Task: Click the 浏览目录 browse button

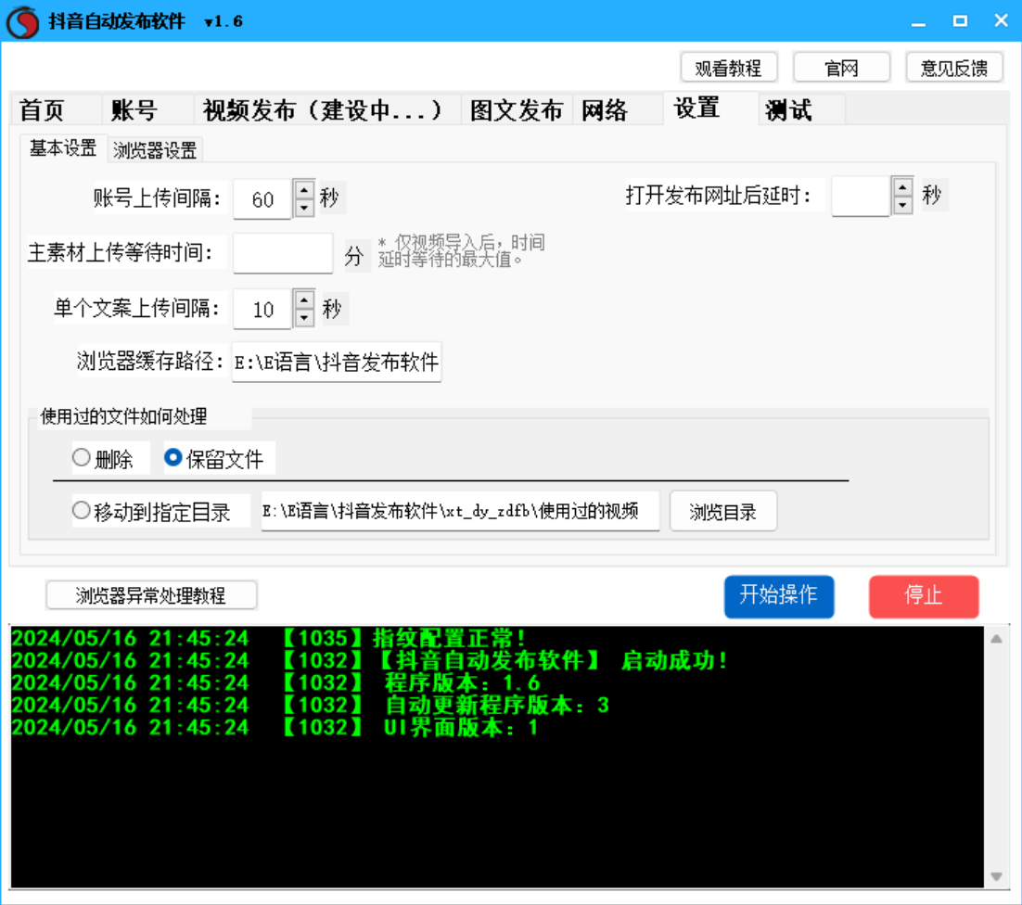Action: coord(723,512)
